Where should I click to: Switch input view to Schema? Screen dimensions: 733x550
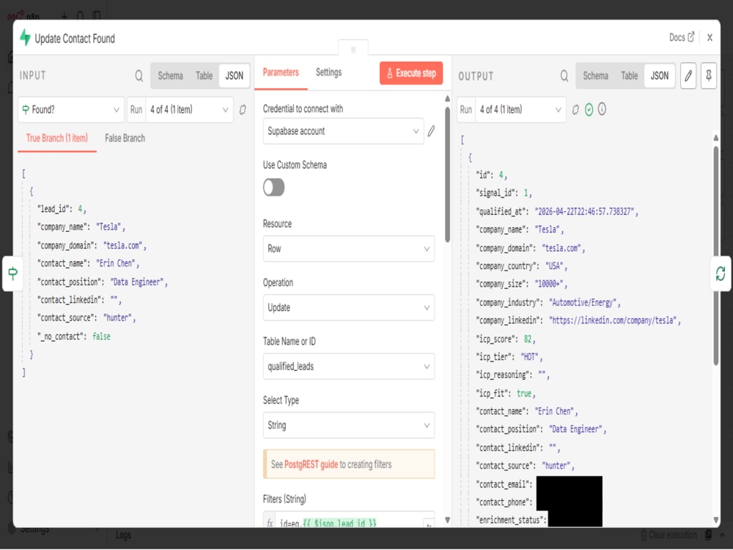170,76
